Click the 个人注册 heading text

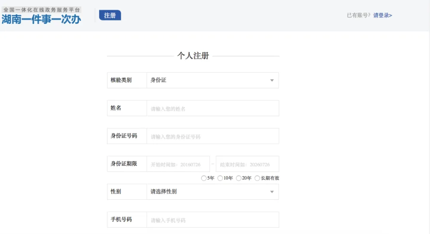coord(193,56)
